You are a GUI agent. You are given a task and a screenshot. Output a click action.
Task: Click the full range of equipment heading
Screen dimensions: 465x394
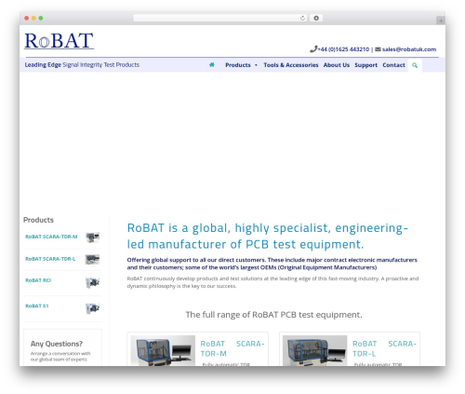coord(273,315)
